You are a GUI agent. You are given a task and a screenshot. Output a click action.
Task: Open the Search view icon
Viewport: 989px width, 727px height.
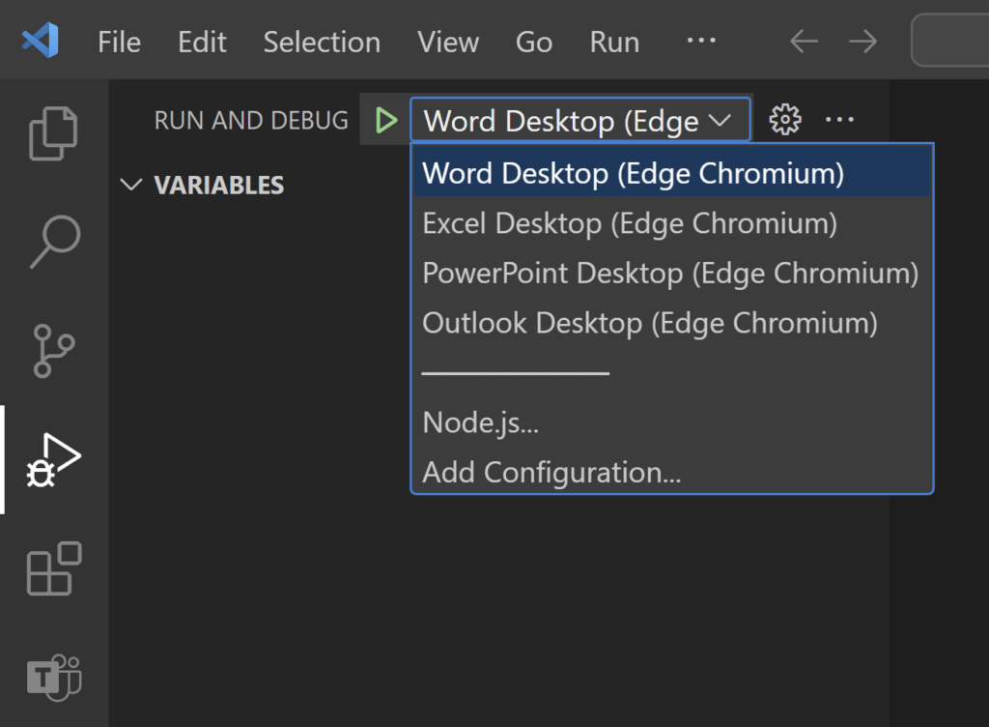tap(53, 242)
